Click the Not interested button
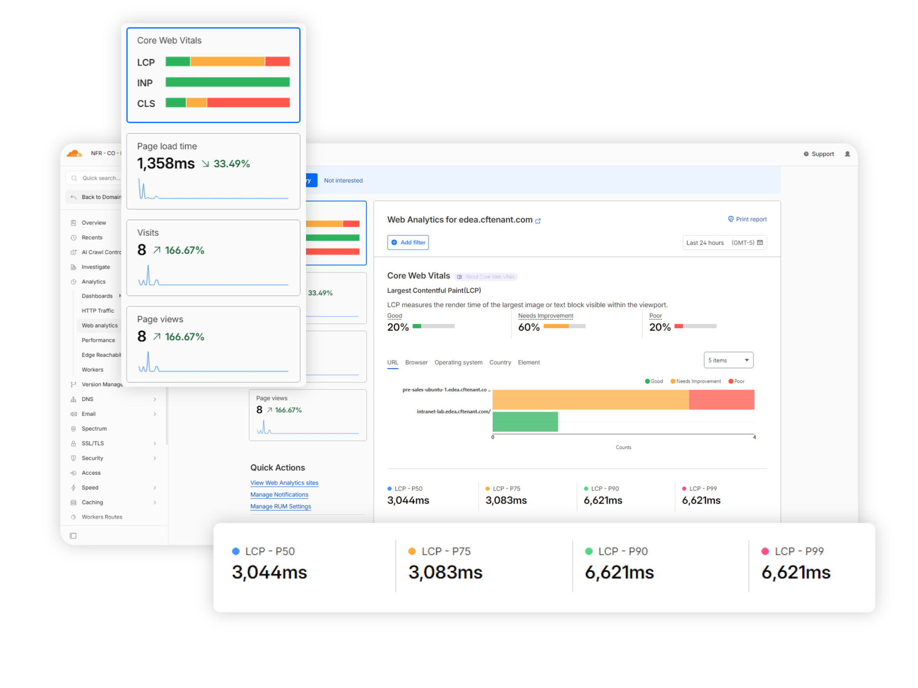Screen dimensions: 918x688 [343, 180]
